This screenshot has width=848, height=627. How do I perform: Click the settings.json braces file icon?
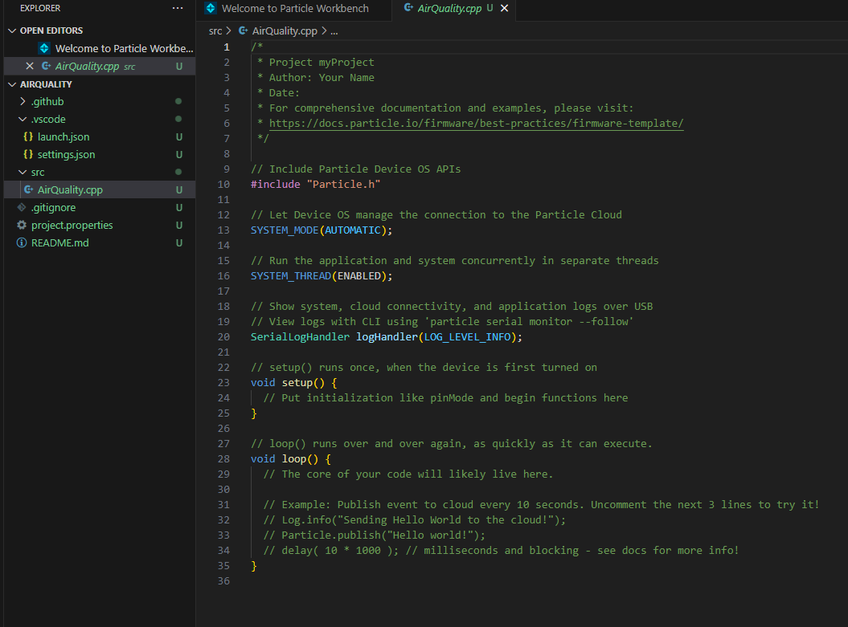(28, 155)
